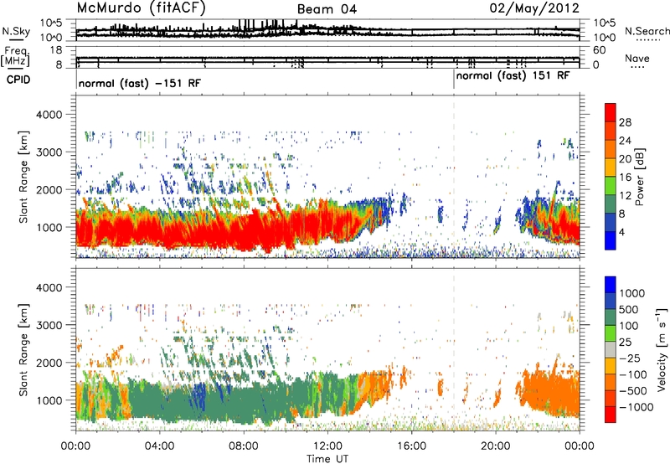Click the 28 label on Power colorbar
This screenshot has height=464, width=670.
click(x=625, y=122)
